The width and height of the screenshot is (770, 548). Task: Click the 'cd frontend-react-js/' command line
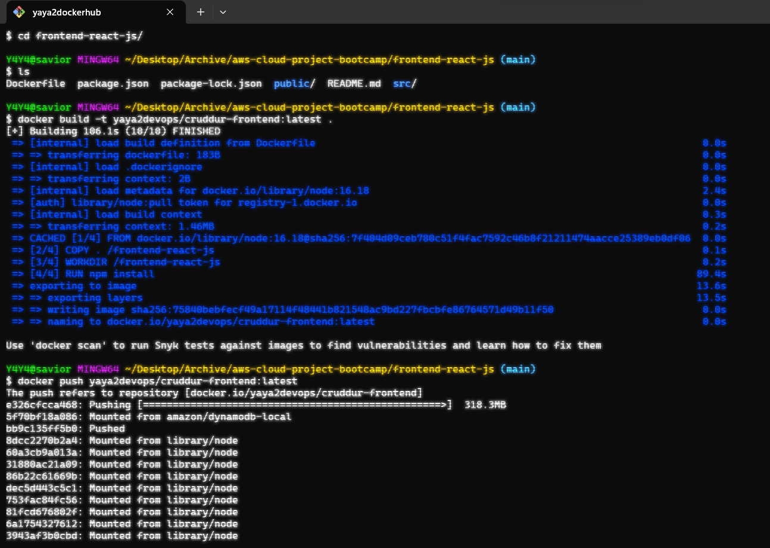pyautogui.click(x=74, y=36)
